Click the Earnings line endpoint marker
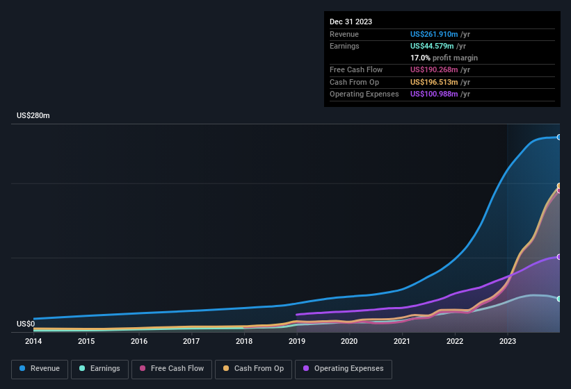This screenshot has width=571, height=389. click(559, 299)
